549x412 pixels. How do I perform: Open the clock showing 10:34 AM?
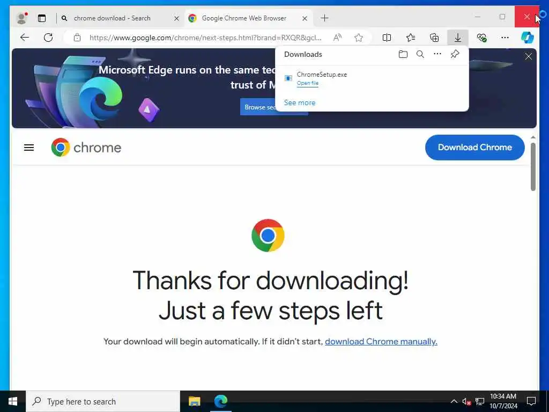(503, 401)
